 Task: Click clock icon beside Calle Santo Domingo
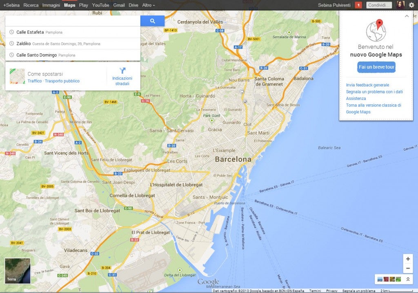(11, 55)
